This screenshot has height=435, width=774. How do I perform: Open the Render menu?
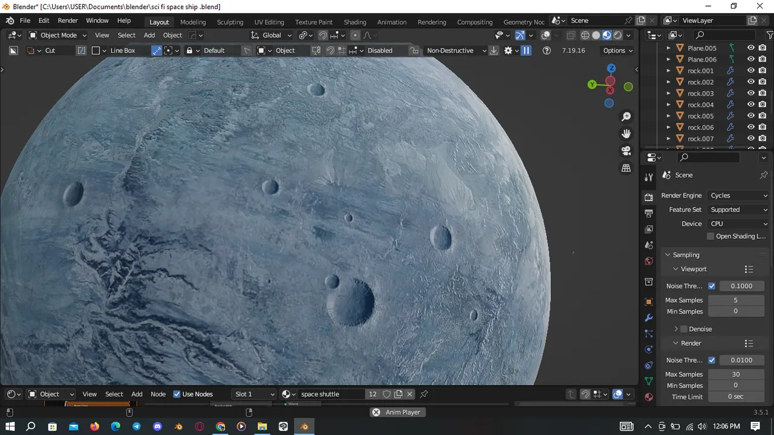pyautogui.click(x=68, y=21)
